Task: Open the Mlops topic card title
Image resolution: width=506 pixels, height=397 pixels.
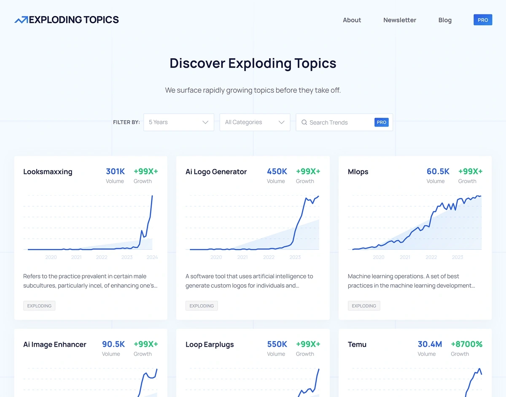Action: point(358,172)
